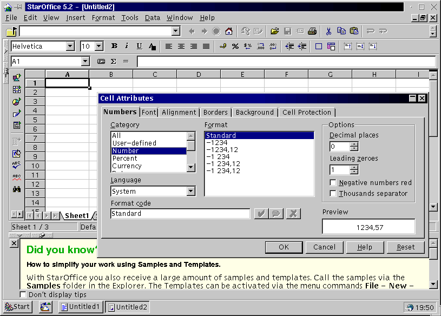Screen dimensions: 441x316
Task: Open the Language System dropdown
Action: 191,191
